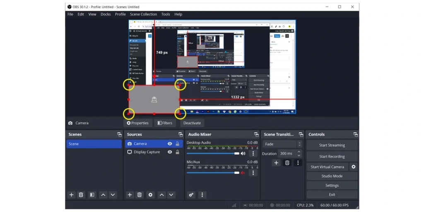The height and width of the screenshot is (212, 424).
Task: Click the Duration 300 ms field
Action: [289, 154]
